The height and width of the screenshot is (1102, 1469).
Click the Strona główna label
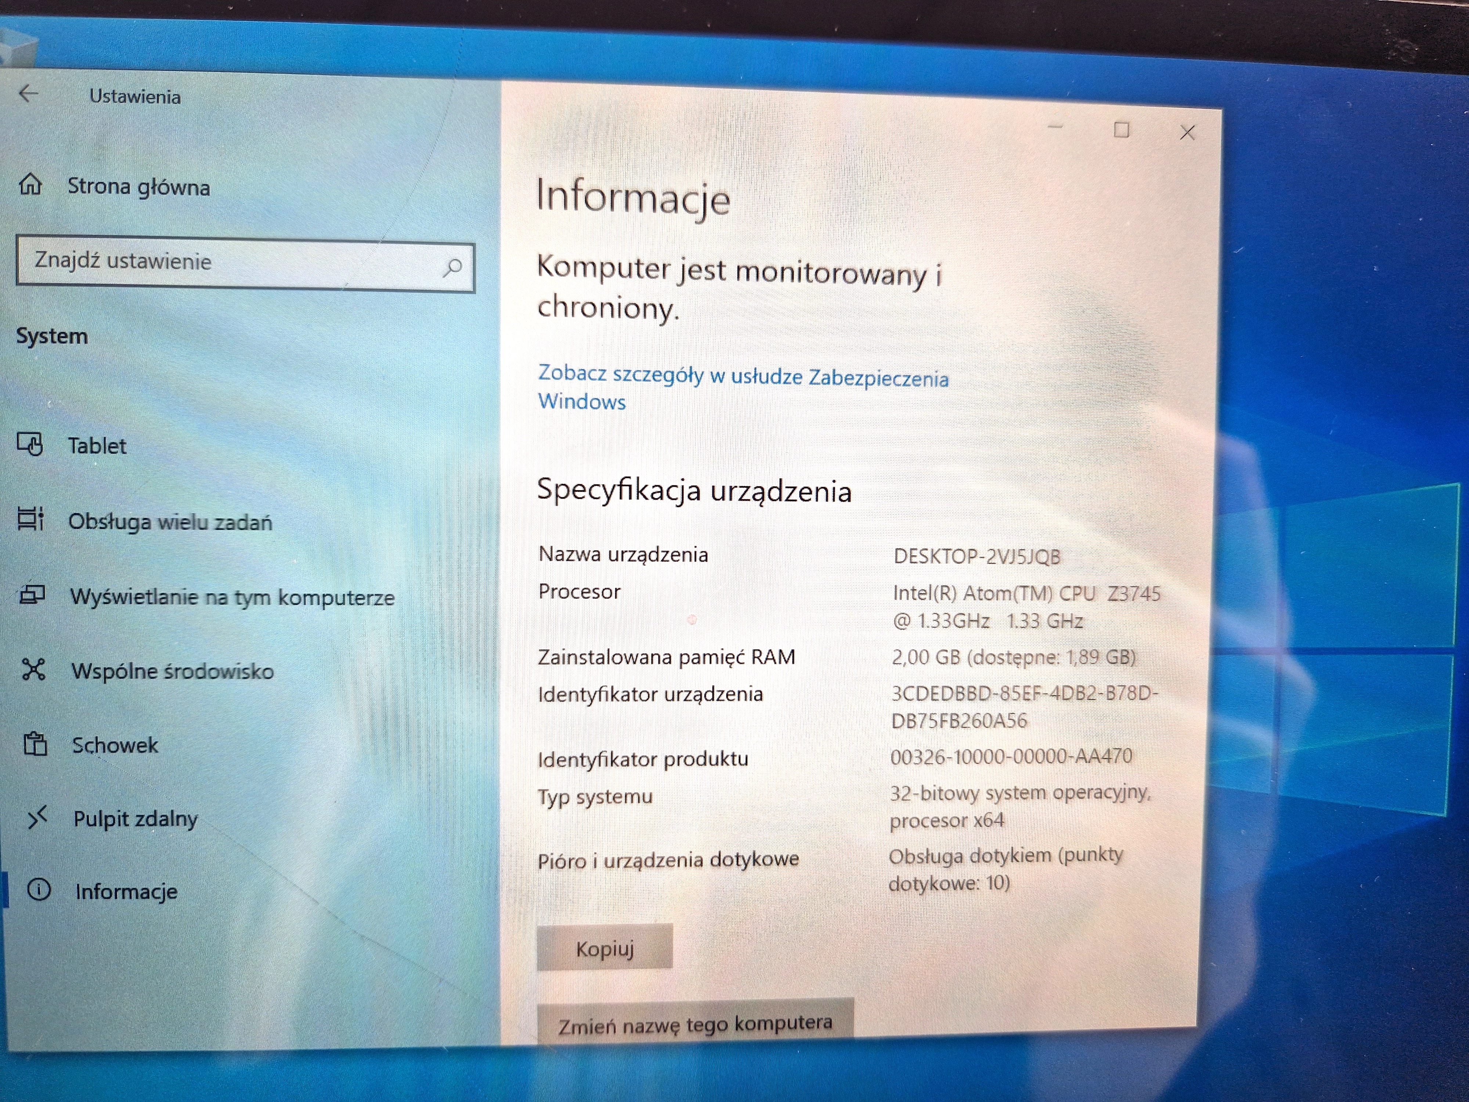[x=138, y=187]
